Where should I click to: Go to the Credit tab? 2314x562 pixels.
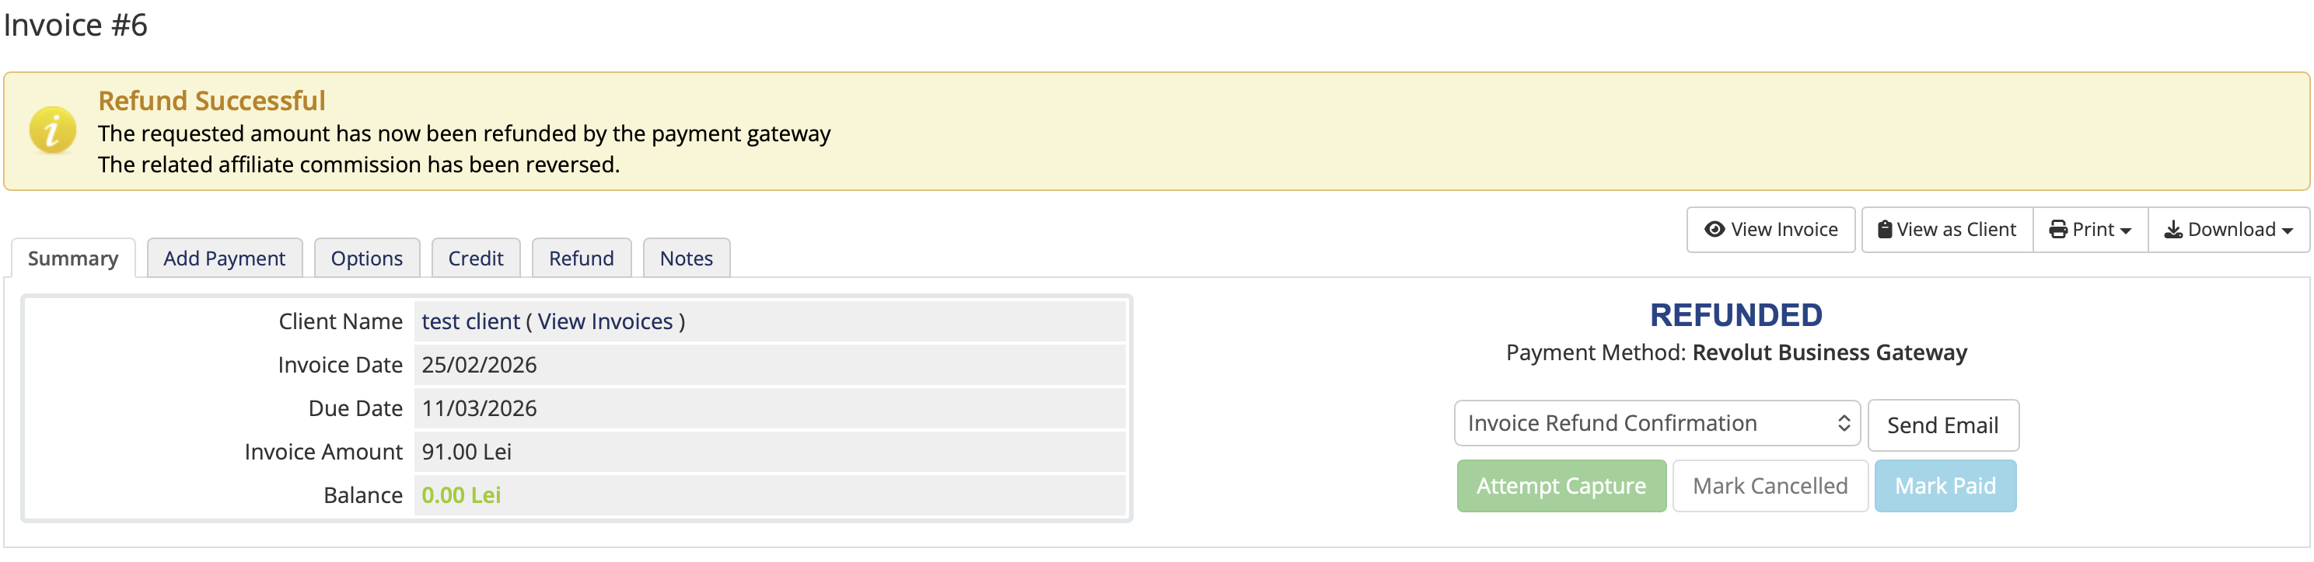pyautogui.click(x=475, y=258)
